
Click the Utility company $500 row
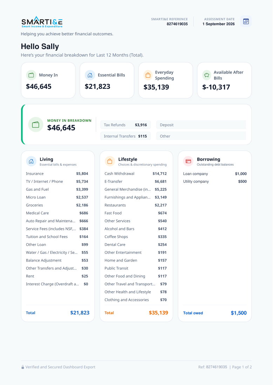tap(215, 181)
